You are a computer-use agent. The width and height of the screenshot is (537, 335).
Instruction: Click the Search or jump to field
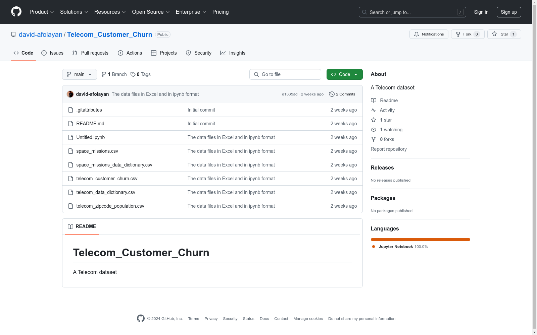pos(412,12)
